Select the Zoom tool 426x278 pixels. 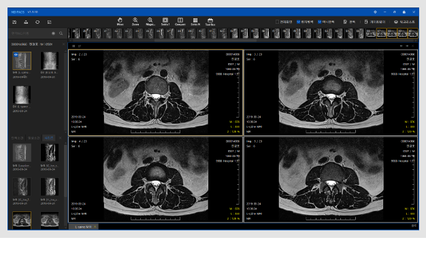(x=135, y=21)
